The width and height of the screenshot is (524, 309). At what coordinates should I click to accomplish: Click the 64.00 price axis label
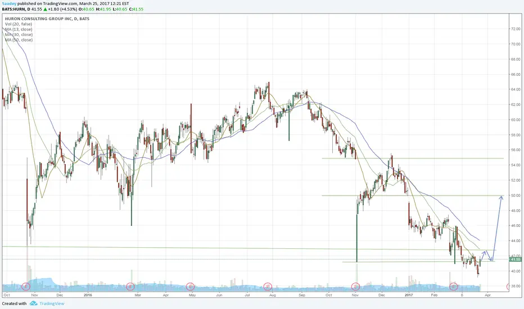tap(516, 89)
